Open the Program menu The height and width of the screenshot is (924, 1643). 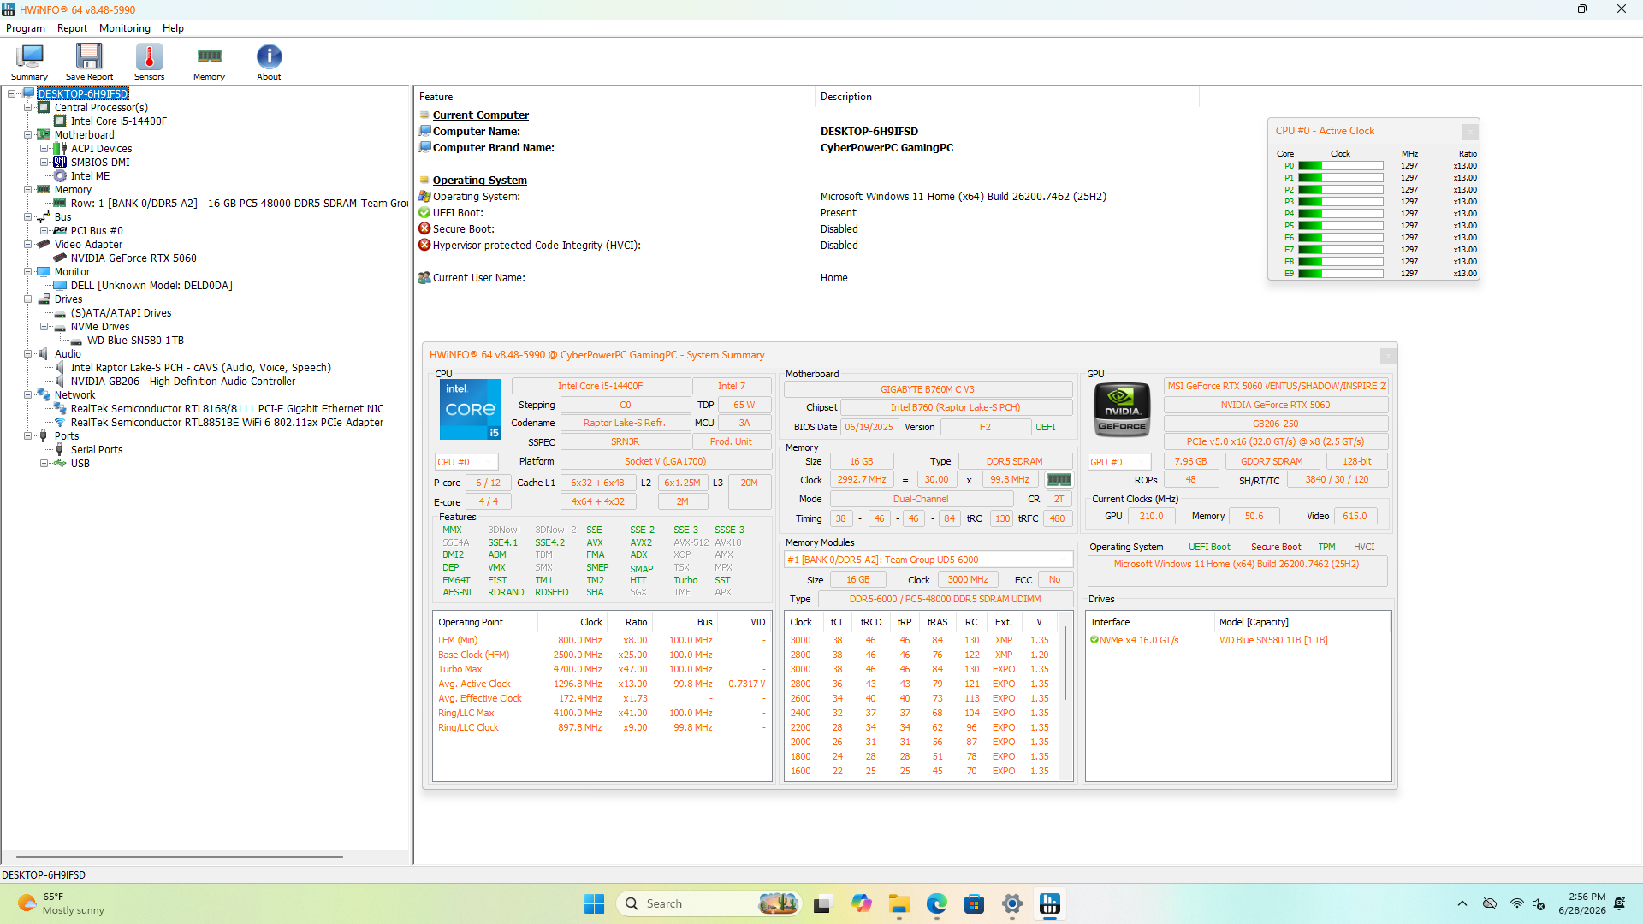[26, 28]
